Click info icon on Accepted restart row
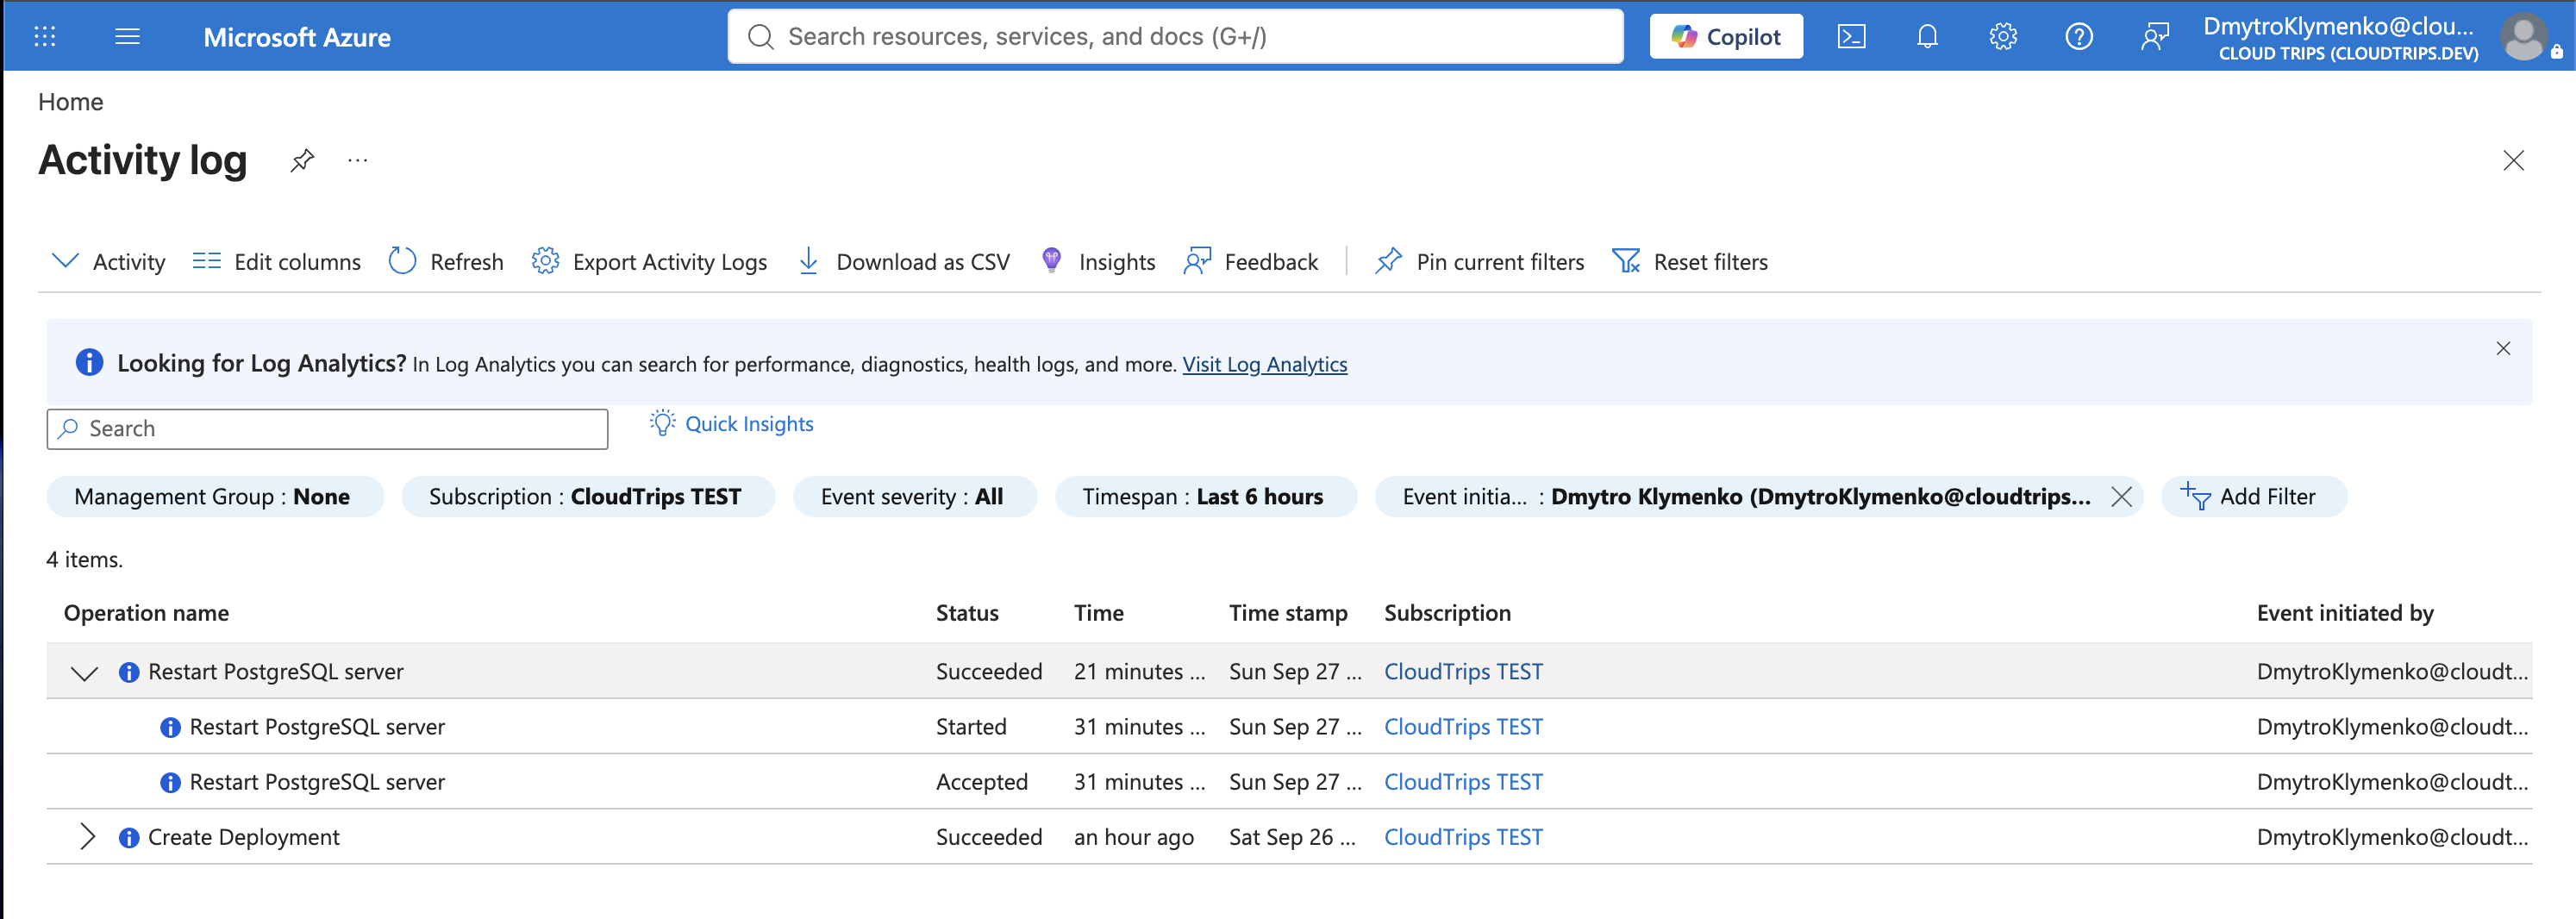This screenshot has width=2576, height=919. pos(170,783)
